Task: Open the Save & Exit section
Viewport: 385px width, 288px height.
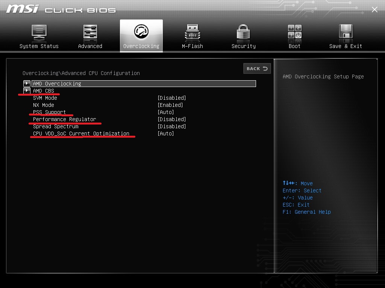Action: click(345, 35)
